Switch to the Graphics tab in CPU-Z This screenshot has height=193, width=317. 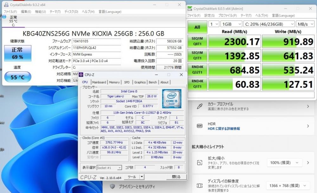140,82
